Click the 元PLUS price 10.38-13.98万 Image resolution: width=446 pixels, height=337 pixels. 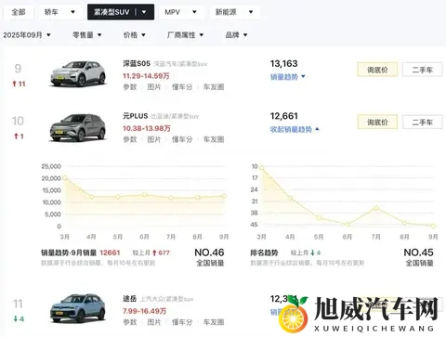point(147,128)
